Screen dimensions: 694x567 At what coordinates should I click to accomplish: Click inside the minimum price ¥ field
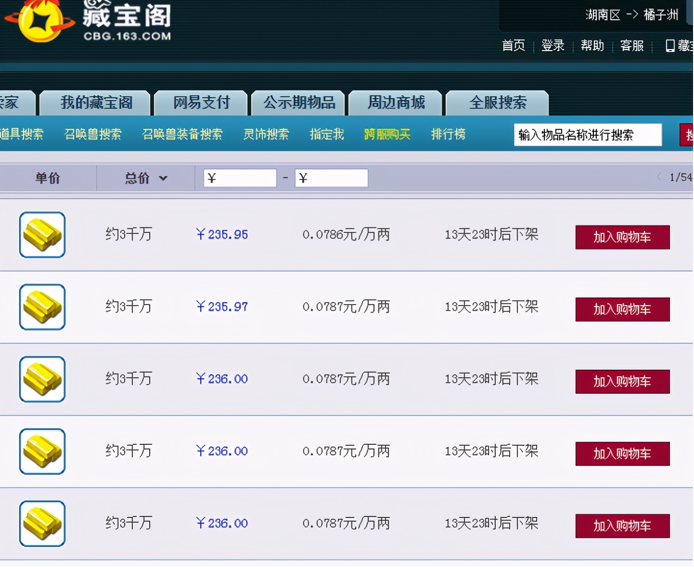pos(240,178)
